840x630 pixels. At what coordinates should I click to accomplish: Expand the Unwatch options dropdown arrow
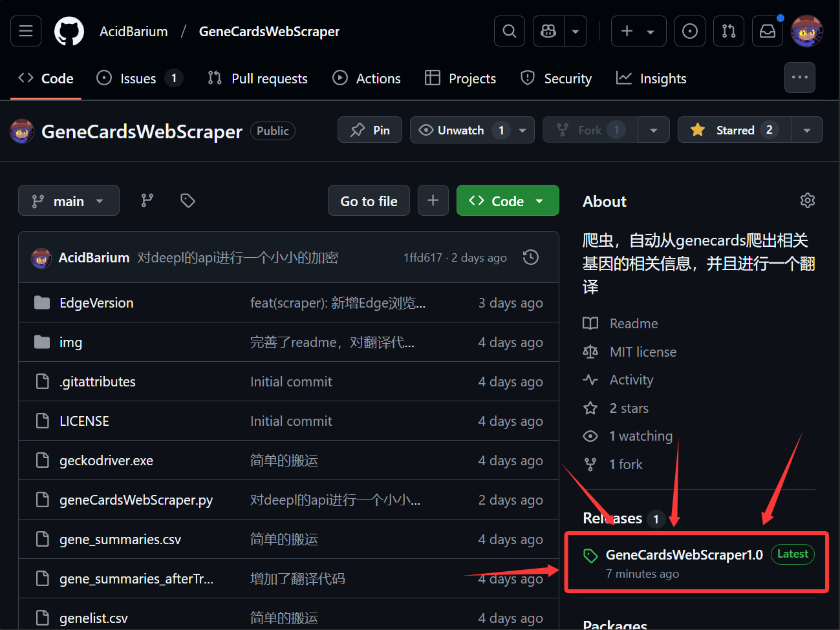[522, 130]
